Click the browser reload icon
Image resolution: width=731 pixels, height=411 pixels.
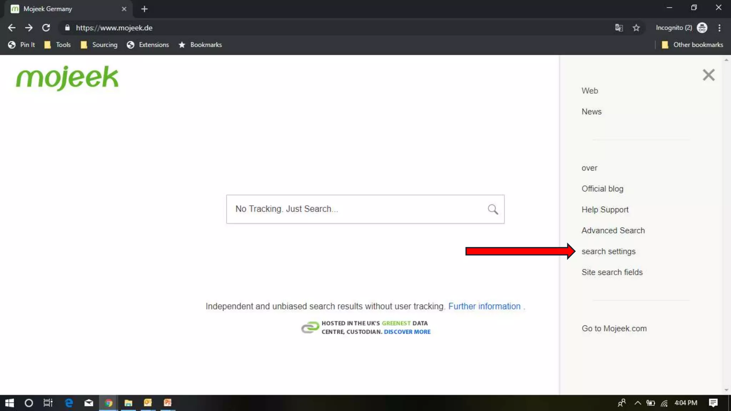[46, 28]
